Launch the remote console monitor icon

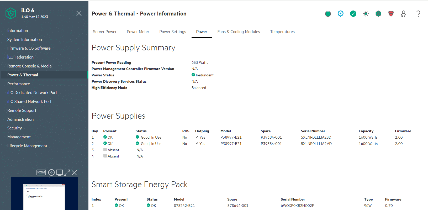(x=60, y=173)
